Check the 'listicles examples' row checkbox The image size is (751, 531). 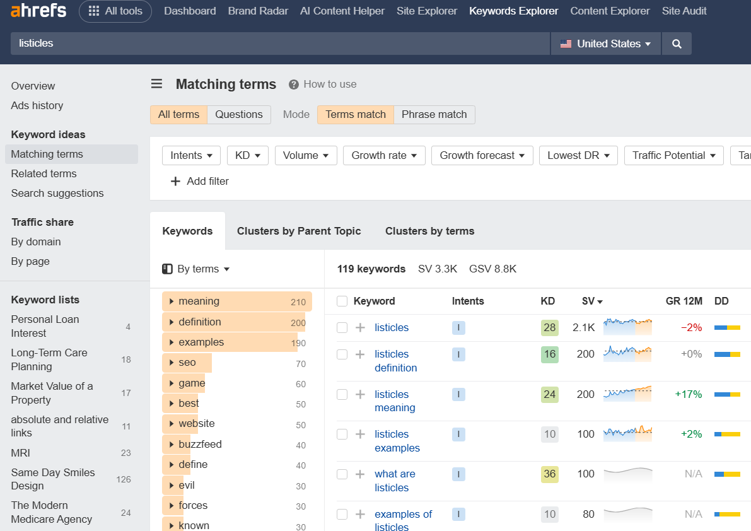[x=342, y=435]
